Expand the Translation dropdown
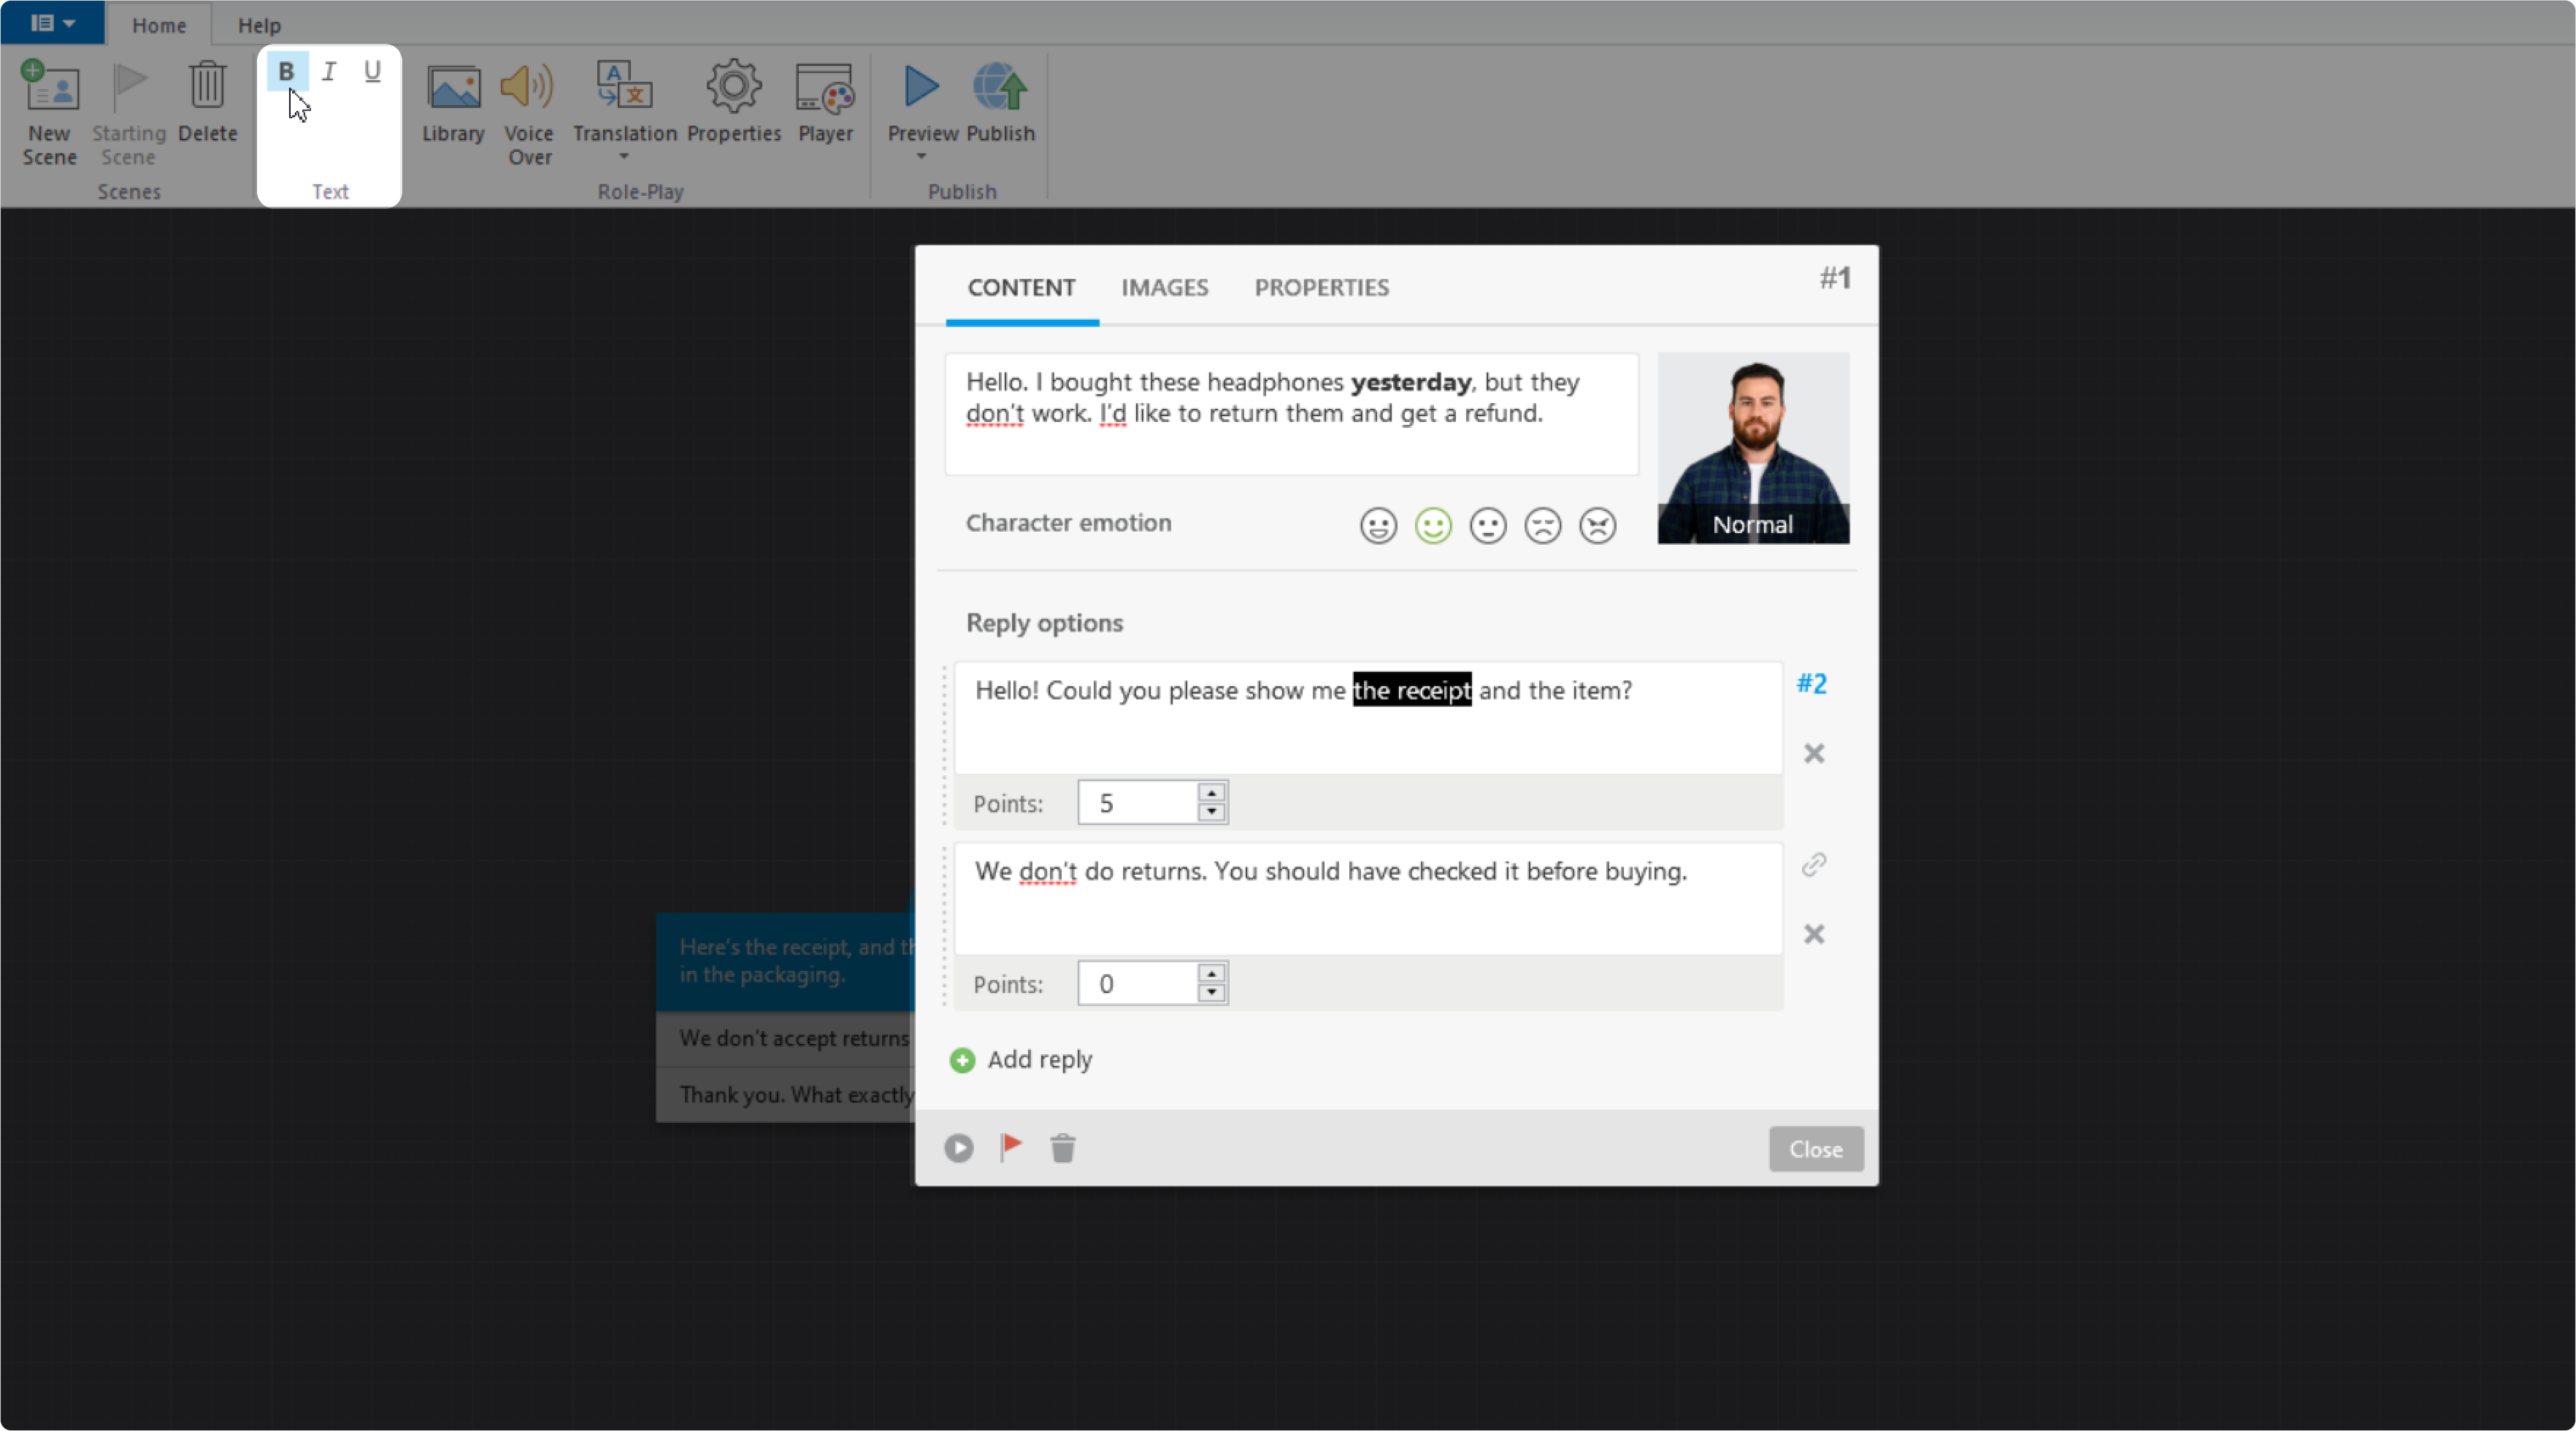The width and height of the screenshot is (2576, 1431). click(x=624, y=156)
